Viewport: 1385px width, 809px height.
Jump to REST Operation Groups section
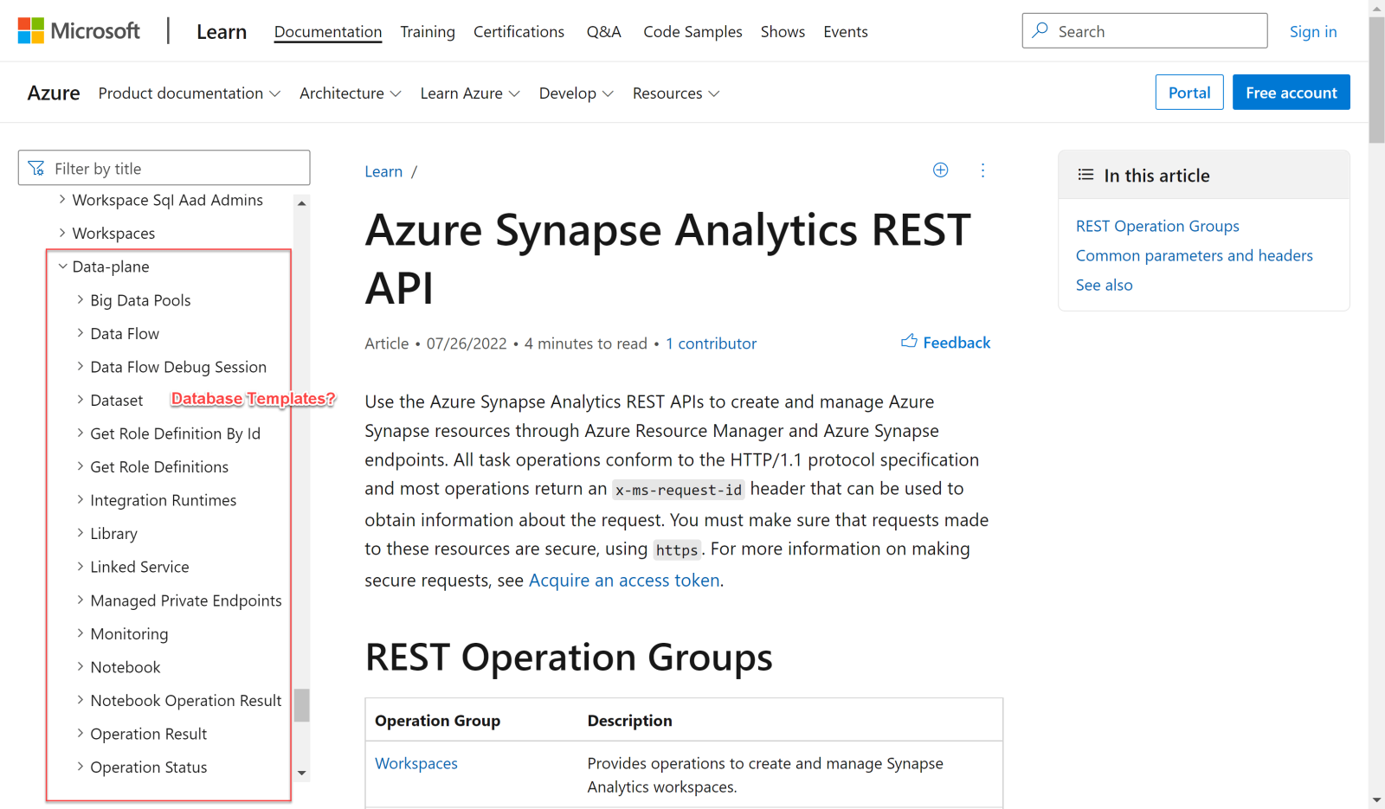(1157, 226)
